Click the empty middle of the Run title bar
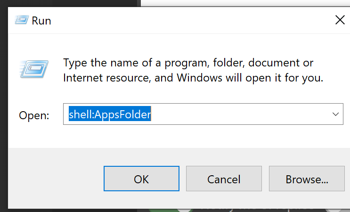The width and height of the screenshot is (350, 212). pos(188,20)
